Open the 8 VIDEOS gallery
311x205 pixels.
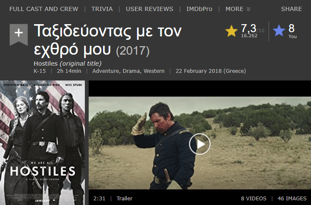tap(254, 199)
